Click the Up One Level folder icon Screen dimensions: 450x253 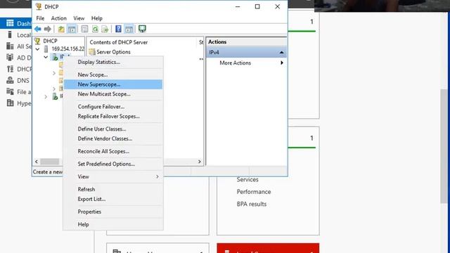(x=61, y=29)
